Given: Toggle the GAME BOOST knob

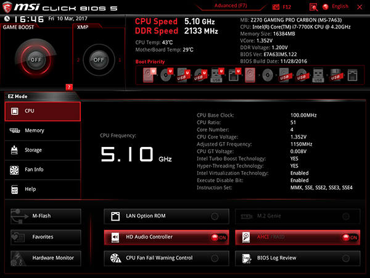Looking at the screenshot, I should tap(36, 59).
